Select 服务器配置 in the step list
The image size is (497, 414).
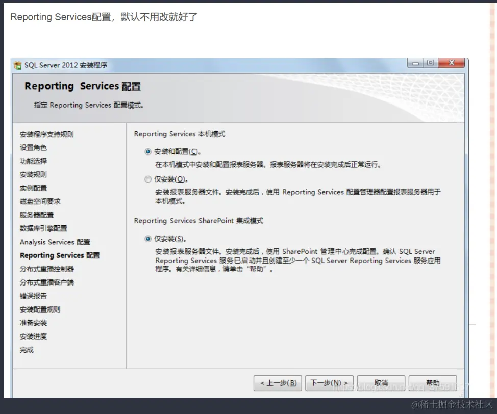pos(37,215)
